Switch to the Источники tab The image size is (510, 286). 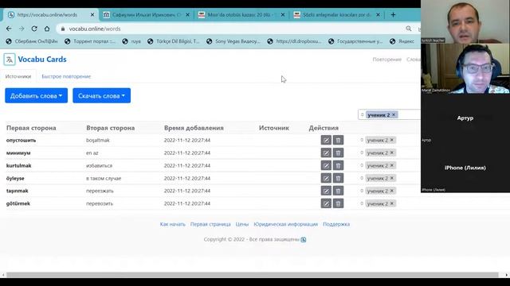tap(18, 76)
